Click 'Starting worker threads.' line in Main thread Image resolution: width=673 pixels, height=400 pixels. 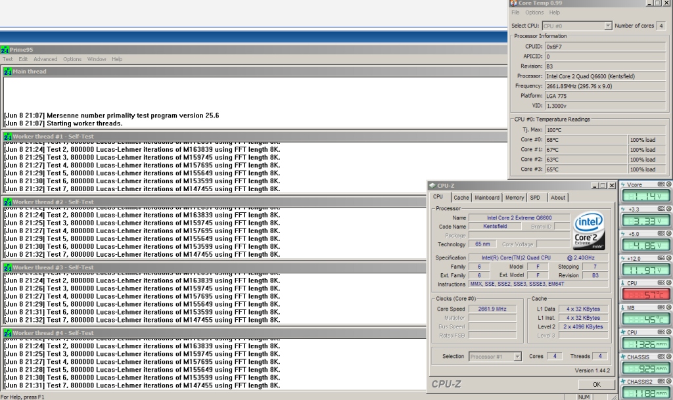coord(63,123)
